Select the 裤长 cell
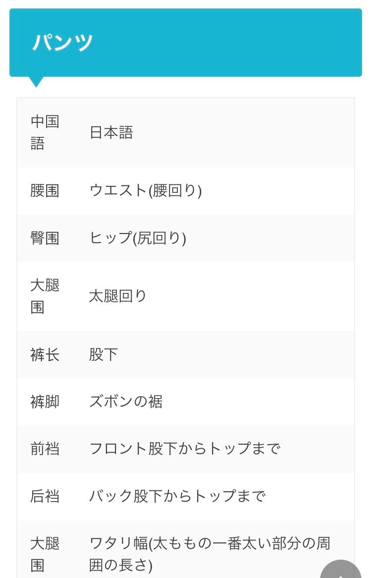Image resolution: width=371 pixels, height=578 pixels. 45,355
